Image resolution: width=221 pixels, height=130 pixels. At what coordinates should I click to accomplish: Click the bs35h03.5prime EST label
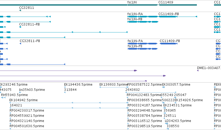(x=32, y=90)
